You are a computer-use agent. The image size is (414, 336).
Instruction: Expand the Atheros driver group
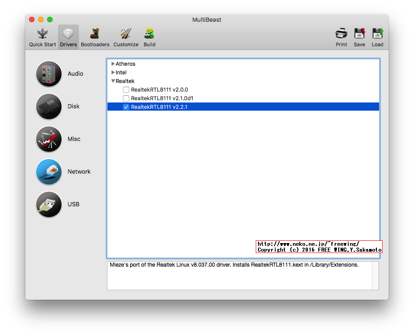[113, 63]
